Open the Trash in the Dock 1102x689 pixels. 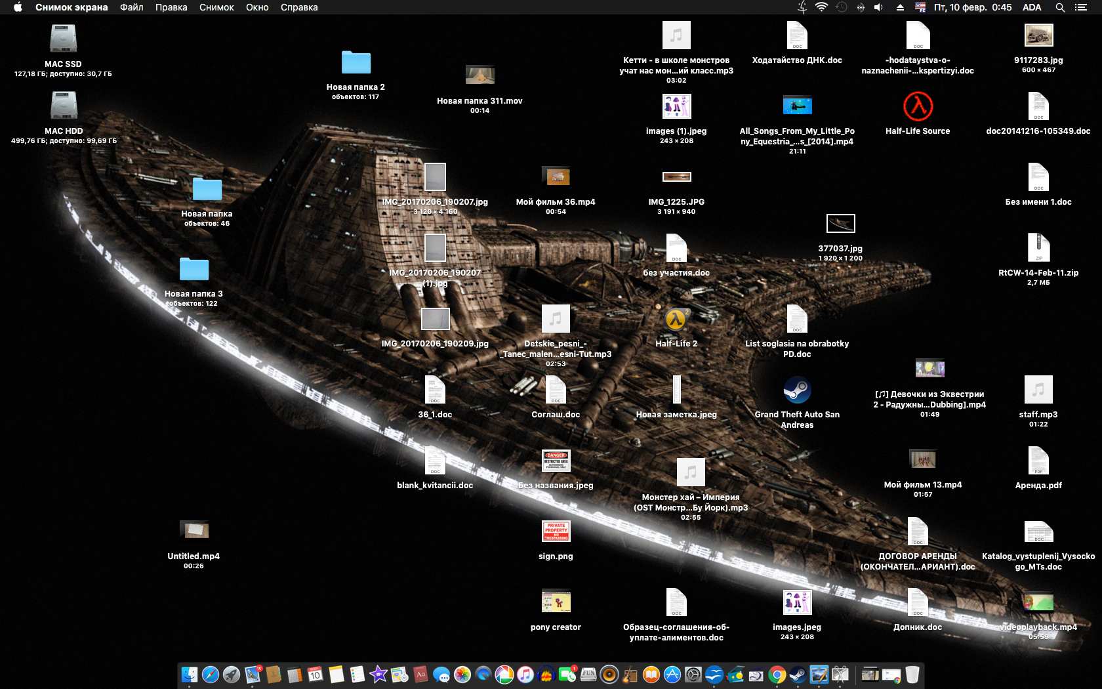(912, 675)
